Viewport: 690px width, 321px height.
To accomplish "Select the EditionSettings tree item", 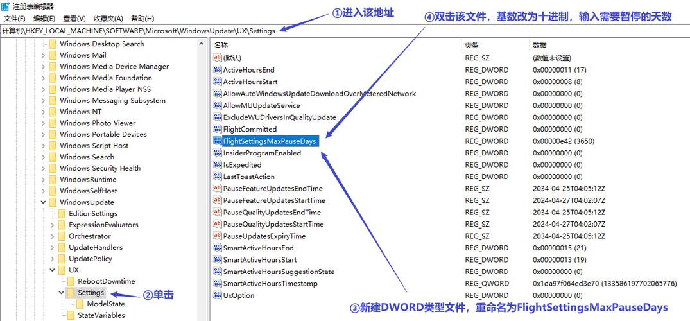I will [93, 214].
